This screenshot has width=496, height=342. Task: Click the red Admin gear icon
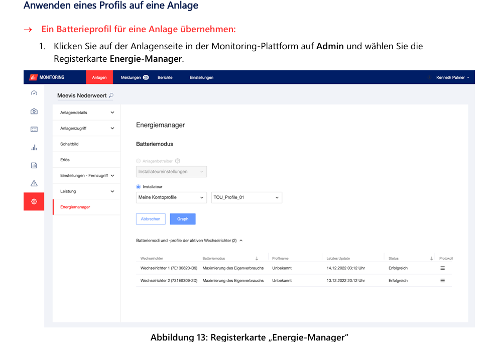coord(34,201)
